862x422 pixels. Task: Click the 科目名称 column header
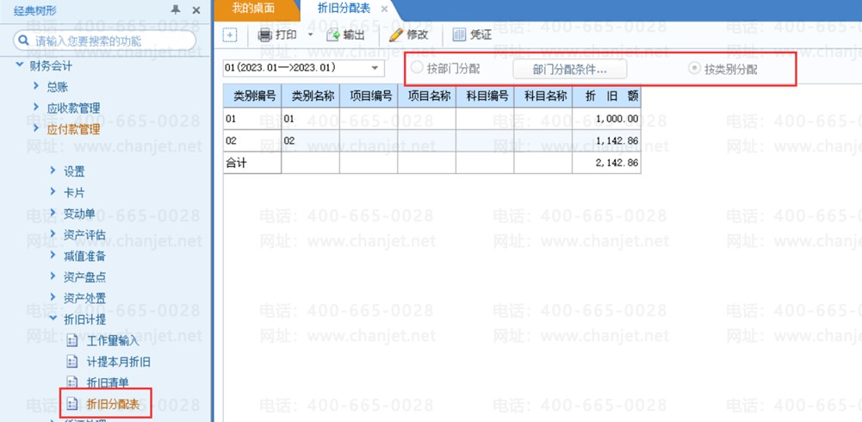pos(543,96)
